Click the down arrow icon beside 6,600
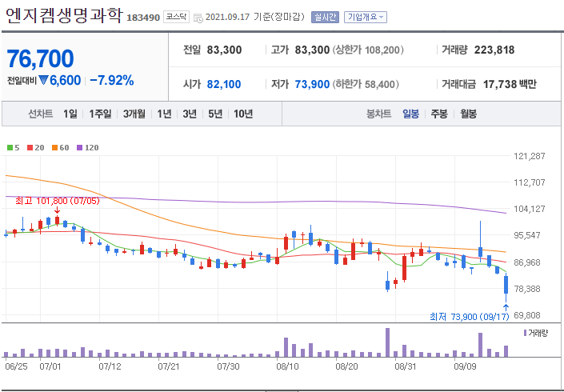564x392 pixels. pyautogui.click(x=43, y=80)
